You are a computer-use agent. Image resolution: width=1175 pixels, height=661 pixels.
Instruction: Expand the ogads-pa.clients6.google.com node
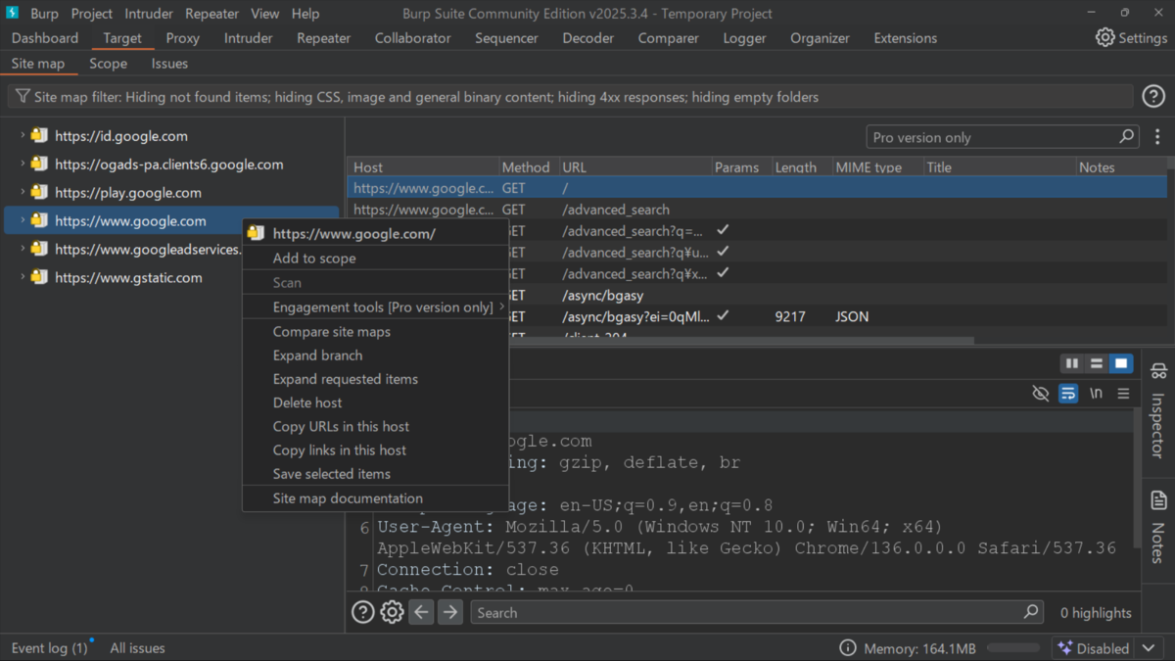(x=23, y=164)
